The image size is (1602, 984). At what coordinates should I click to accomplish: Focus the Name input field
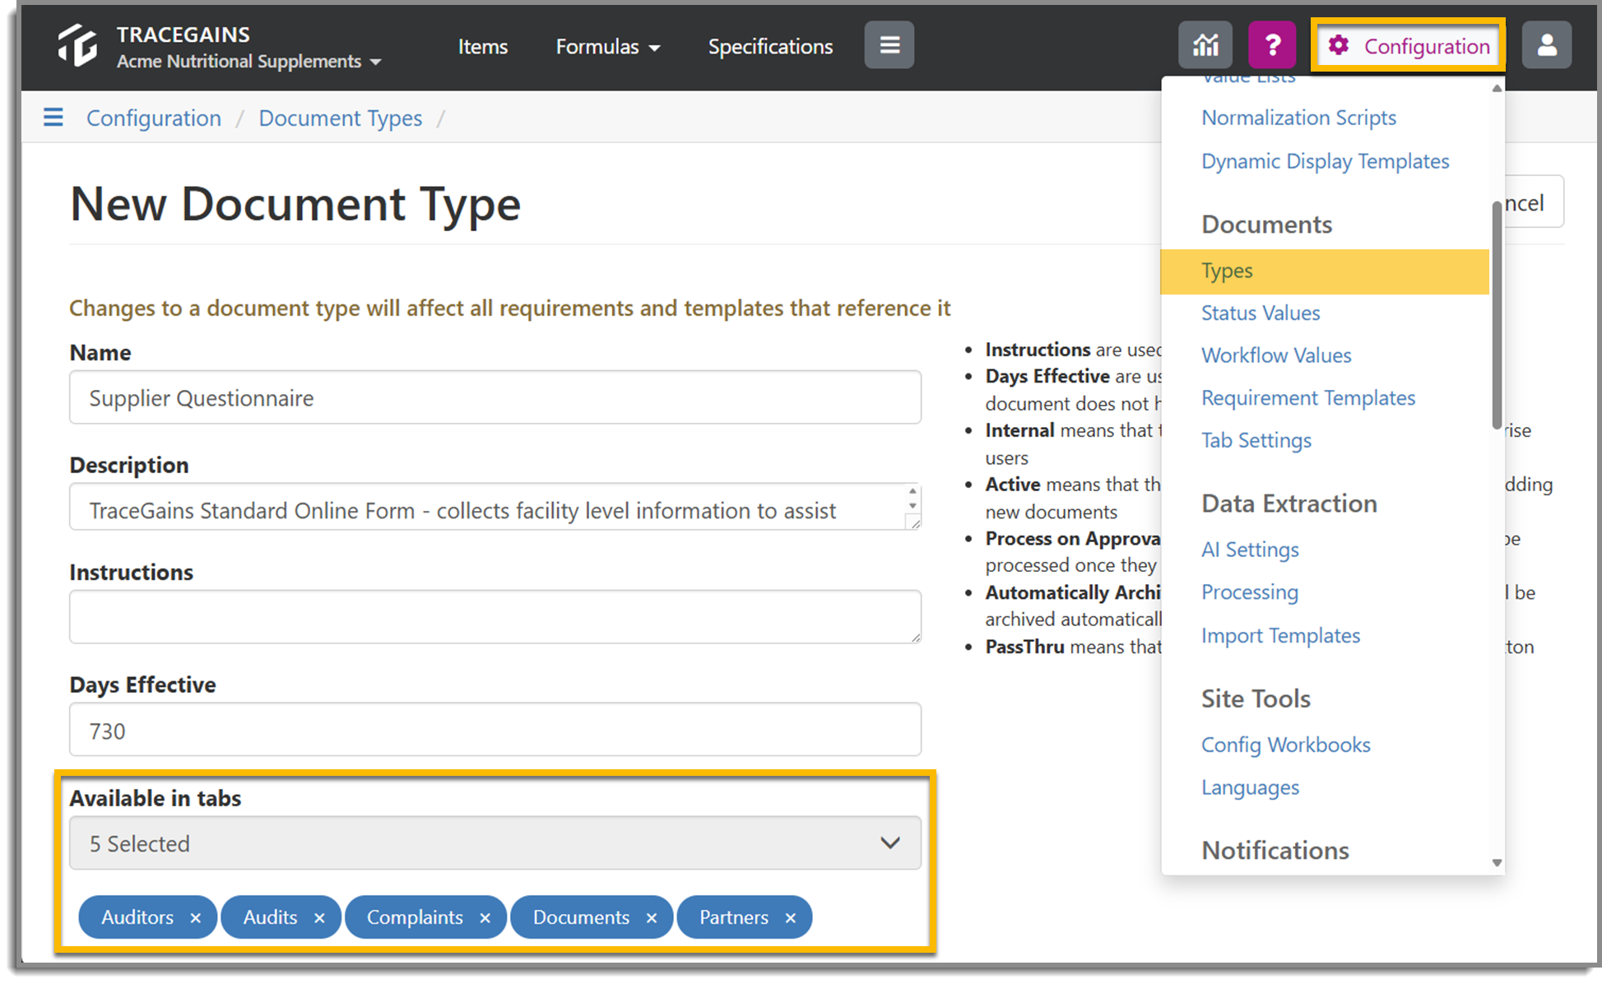tap(495, 397)
